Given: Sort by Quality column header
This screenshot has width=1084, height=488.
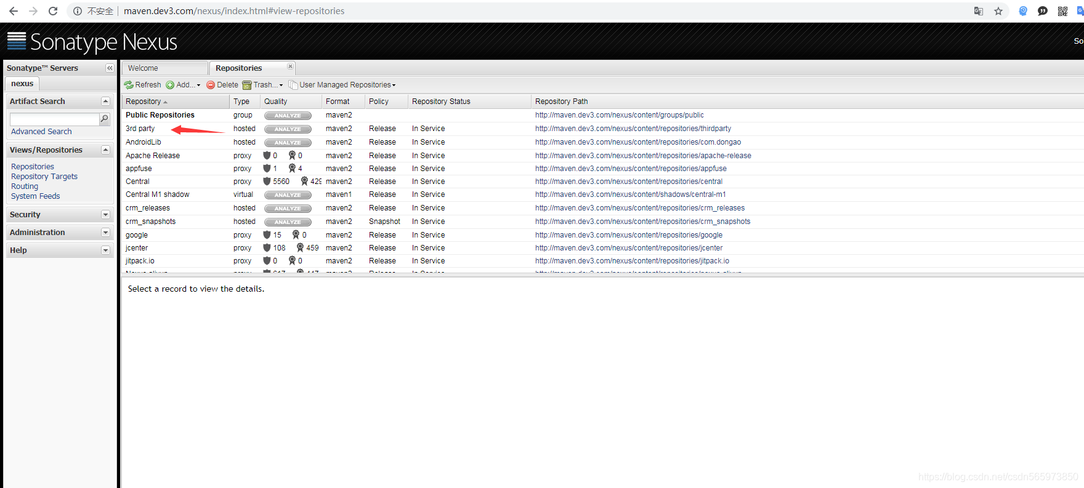Looking at the screenshot, I should [291, 102].
